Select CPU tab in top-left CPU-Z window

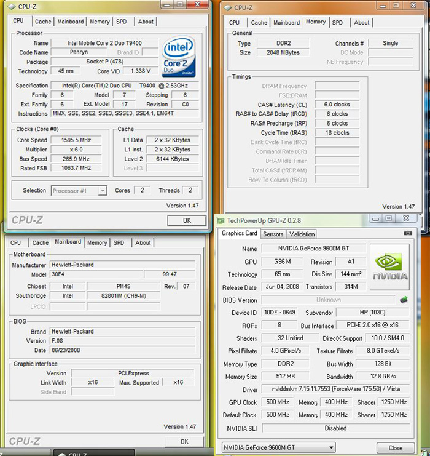pos(18,21)
